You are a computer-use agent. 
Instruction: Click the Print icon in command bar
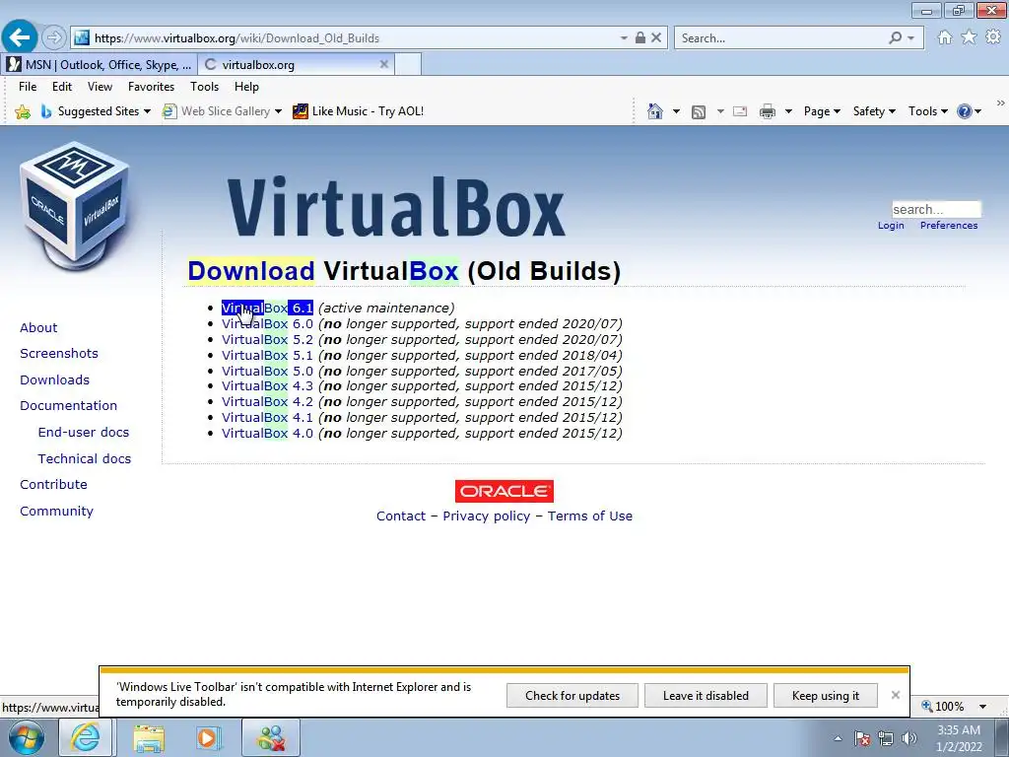click(x=767, y=112)
